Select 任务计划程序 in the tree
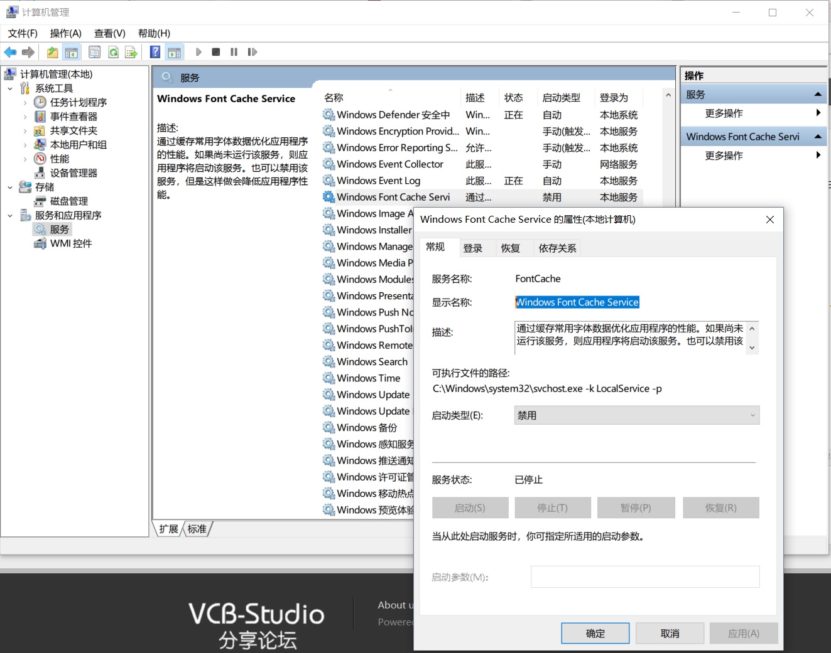The height and width of the screenshot is (653, 831). tap(79, 102)
